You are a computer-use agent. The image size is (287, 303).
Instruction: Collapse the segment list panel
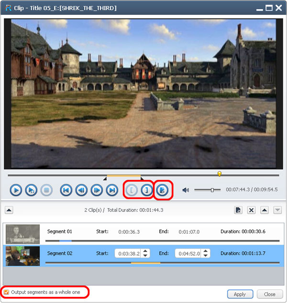(9, 210)
